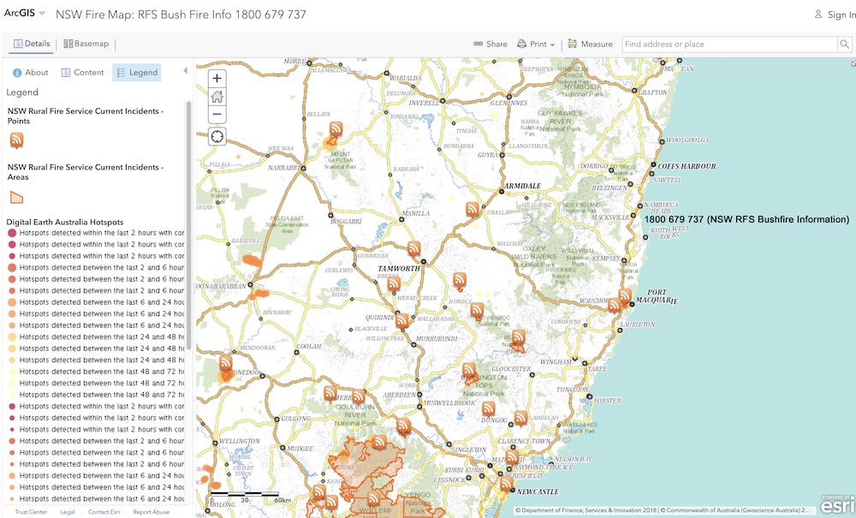Image resolution: width=856 pixels, height=518 pixels.
Task: Open the Basemap gallery
Action: pos(86,44)
